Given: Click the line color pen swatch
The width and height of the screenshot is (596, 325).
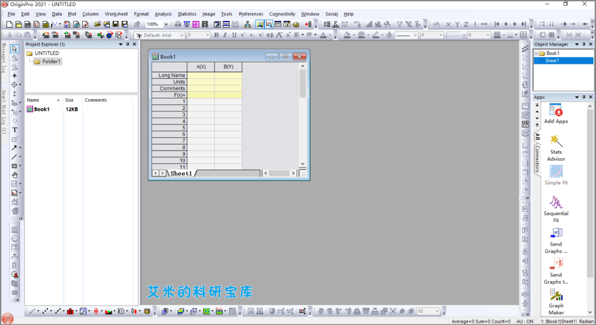Looking at the screenshot, I should tap(376, 35).
